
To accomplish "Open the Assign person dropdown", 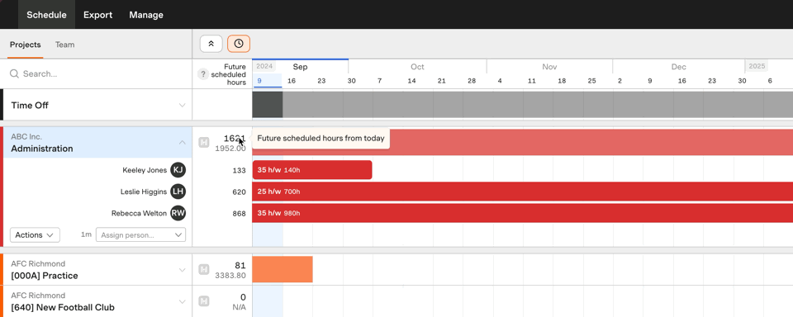I will [140, 234].
